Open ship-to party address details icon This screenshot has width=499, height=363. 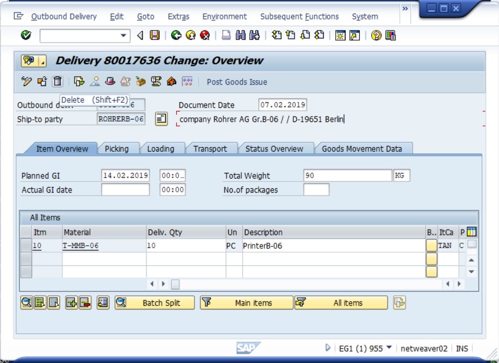tap(161, 119)
